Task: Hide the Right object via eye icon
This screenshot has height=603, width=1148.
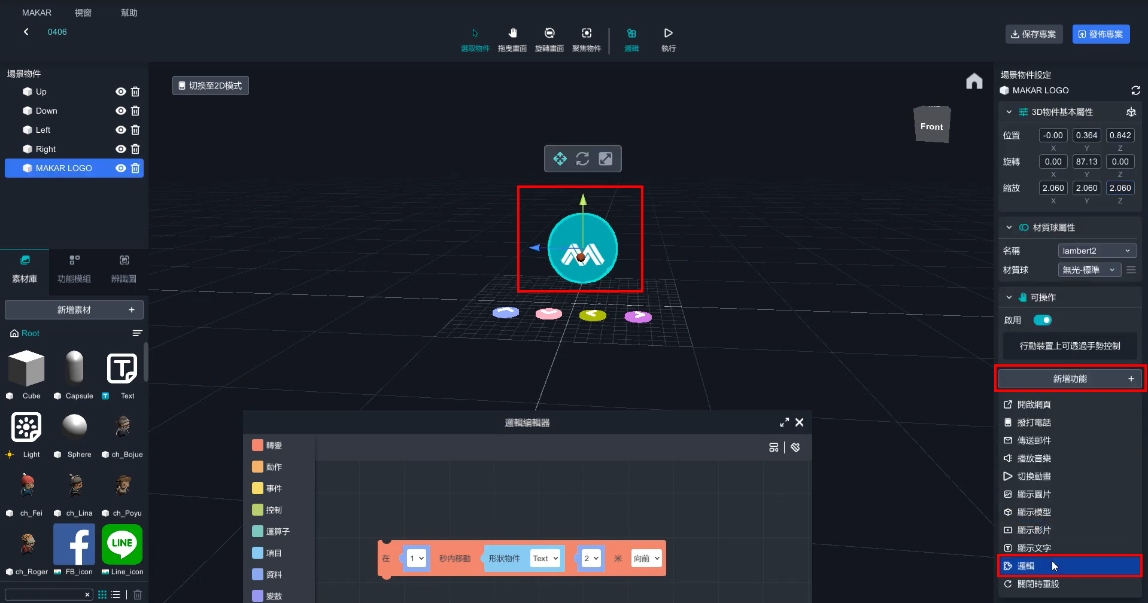Action: click(x=120, y=149)
